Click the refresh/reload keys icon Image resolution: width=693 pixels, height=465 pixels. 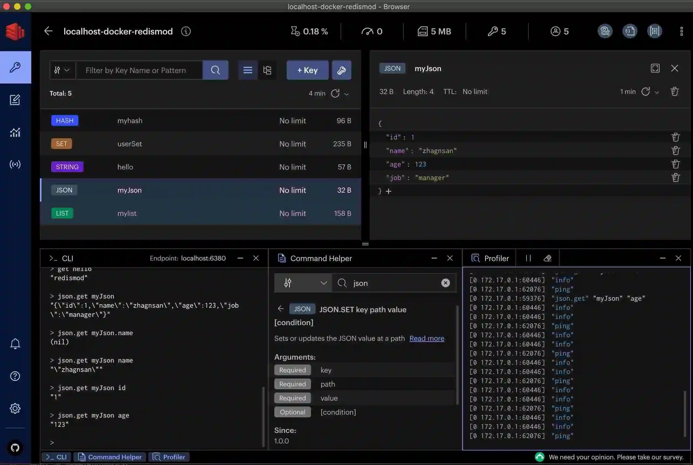click(x=335, y=93)
